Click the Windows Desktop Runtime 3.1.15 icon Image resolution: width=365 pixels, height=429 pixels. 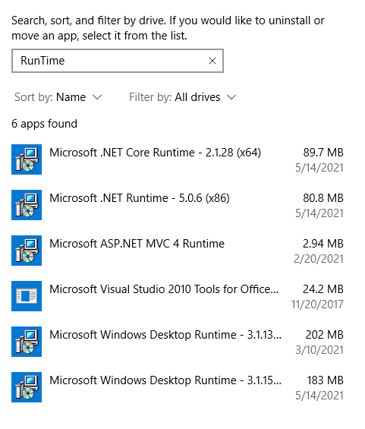(27, 387)
